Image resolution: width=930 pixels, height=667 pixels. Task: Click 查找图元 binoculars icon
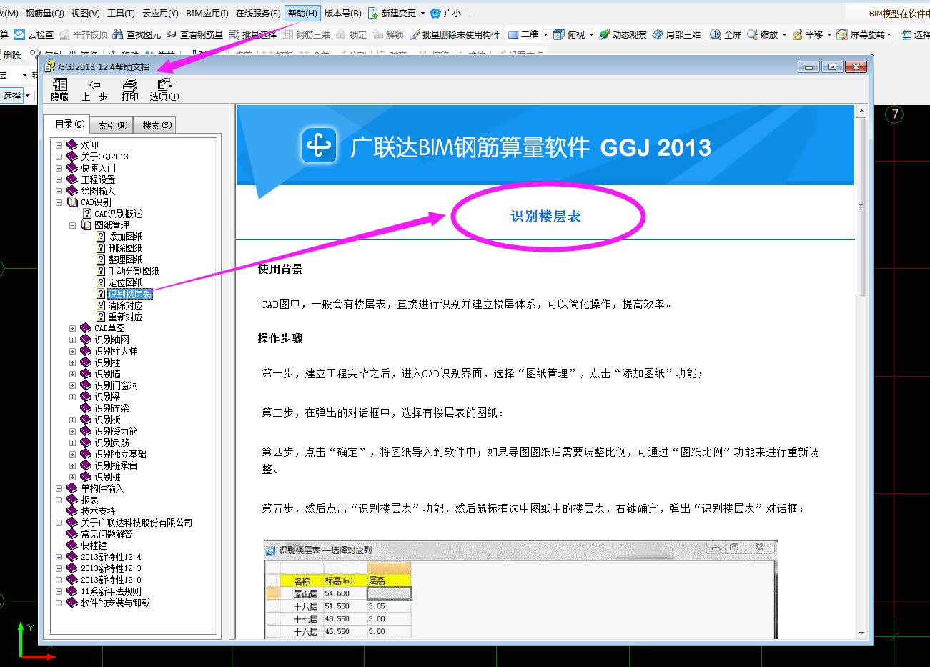(119, 34)
